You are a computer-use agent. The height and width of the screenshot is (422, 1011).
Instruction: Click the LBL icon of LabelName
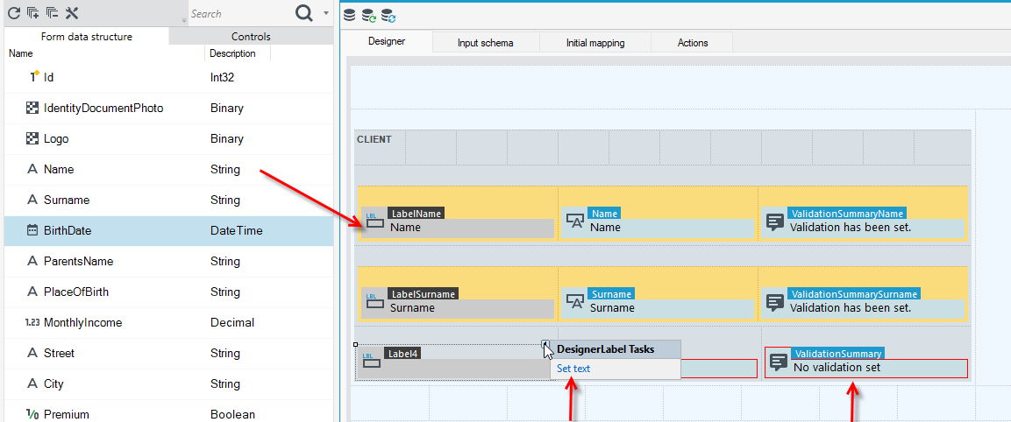click(x=374, y=222)
